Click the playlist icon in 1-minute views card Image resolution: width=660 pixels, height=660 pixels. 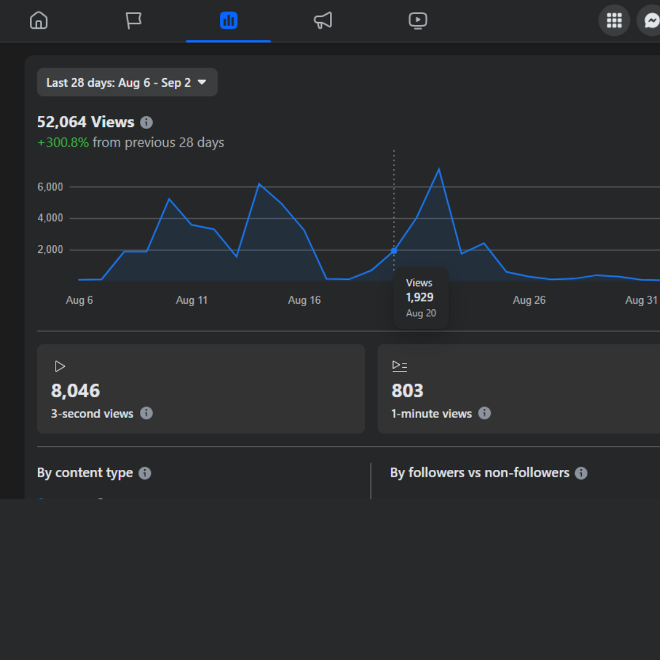click(x=400, y=366)
